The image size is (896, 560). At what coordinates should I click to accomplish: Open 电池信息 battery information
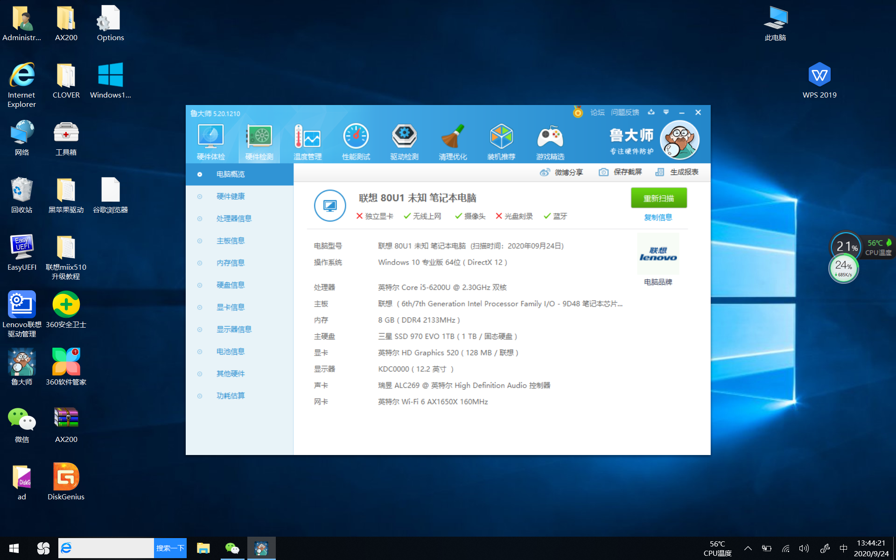click(x=230, y=351)
